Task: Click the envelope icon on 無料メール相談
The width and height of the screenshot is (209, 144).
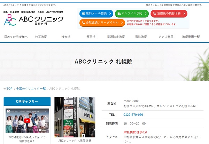Action: (x=83, y=14)
